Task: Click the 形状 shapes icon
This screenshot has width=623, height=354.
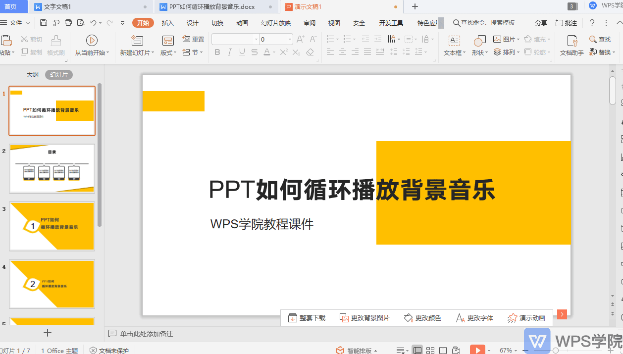Action: pos(479,41)
